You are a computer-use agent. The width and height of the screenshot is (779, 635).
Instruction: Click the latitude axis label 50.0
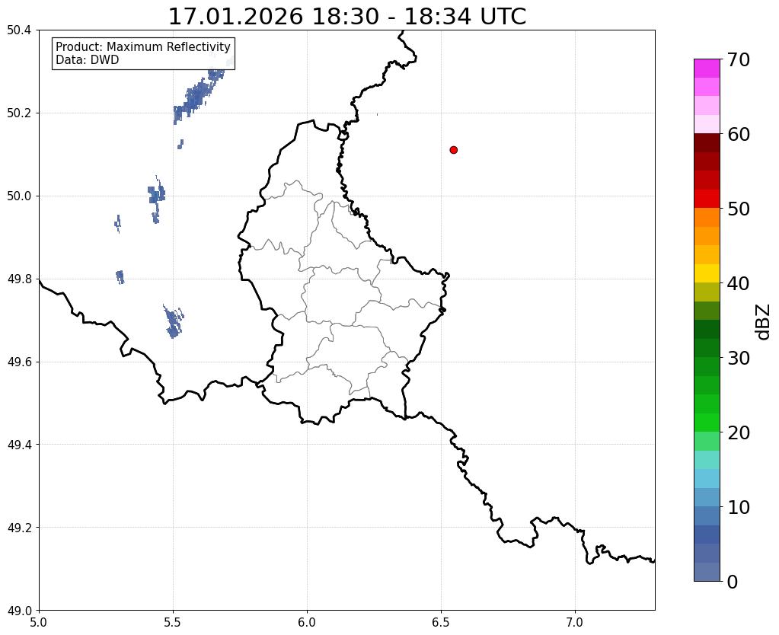click(x=19, y=196)
